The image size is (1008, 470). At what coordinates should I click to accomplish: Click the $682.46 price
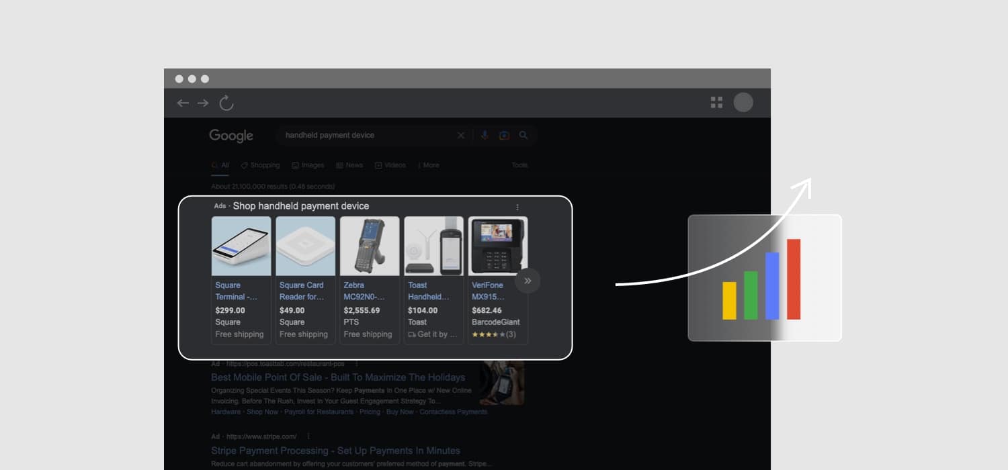(487, 310)
